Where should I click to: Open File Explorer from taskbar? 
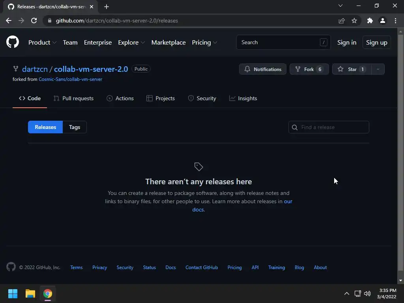[30, 294]
